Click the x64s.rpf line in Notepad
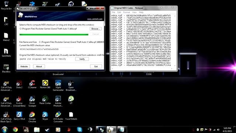The height and width of the screenshot is (133, 236). [x=141, y=56]
